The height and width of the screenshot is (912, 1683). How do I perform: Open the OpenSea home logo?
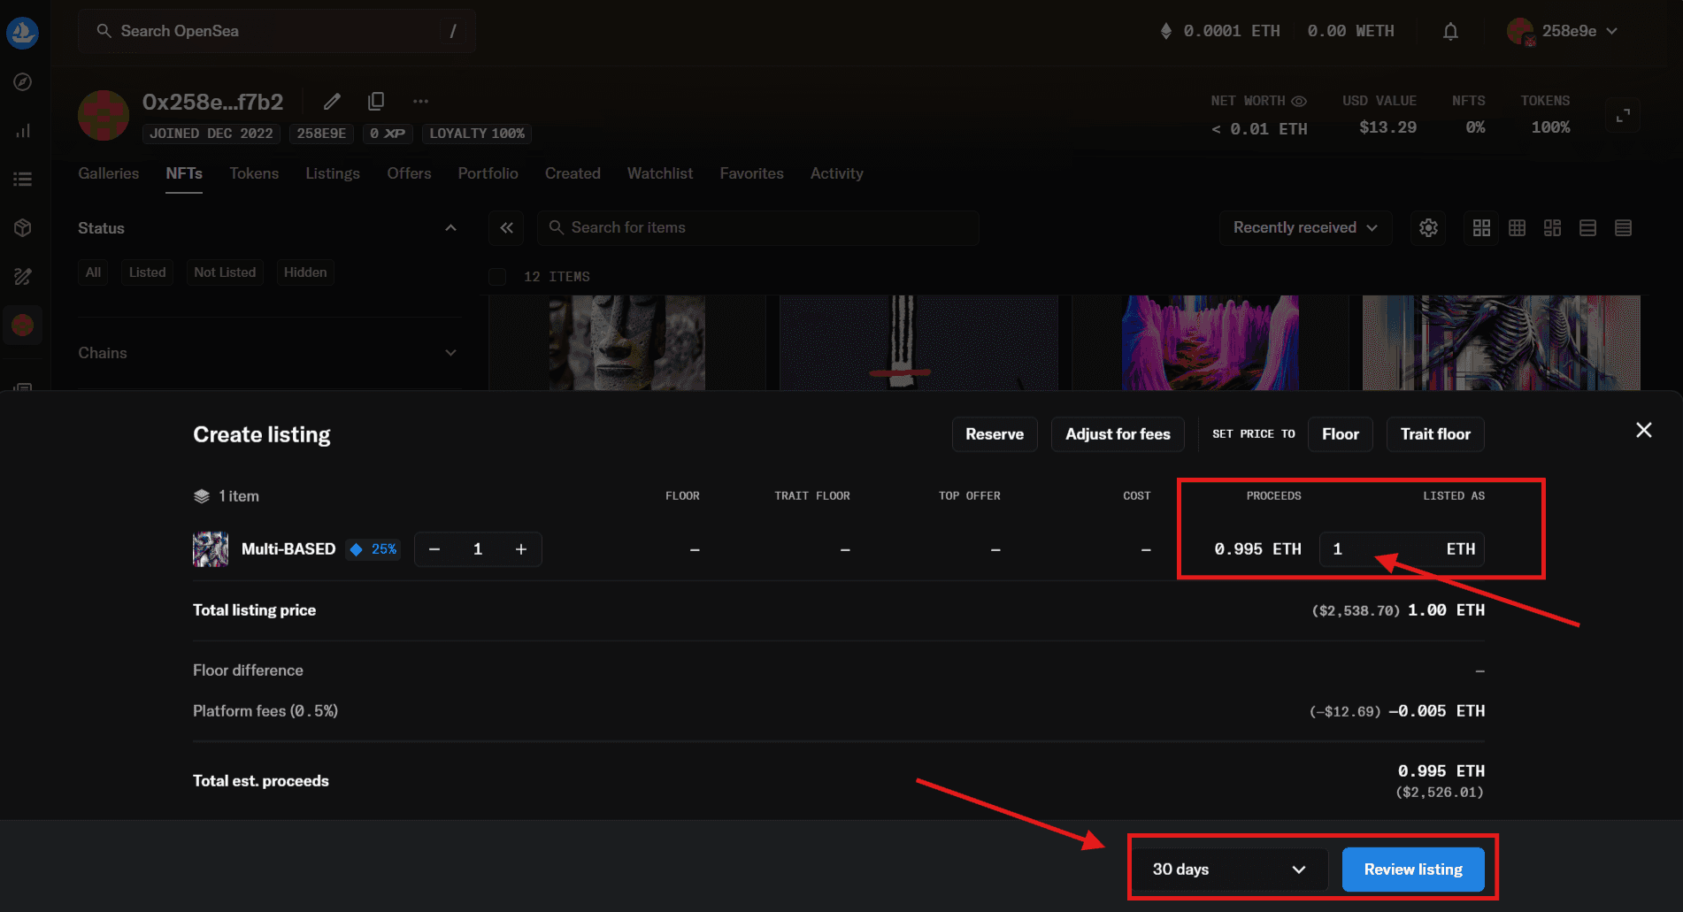coord(22,33)
